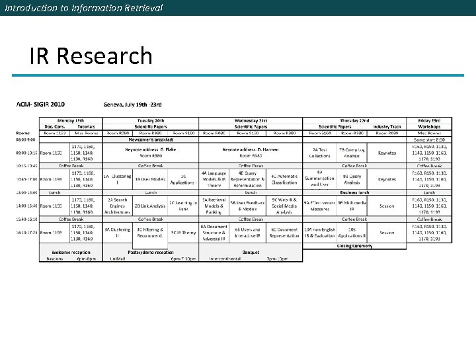Click '6C Document Representation' cell
476x357 pixels.
(x=284, y=233)
